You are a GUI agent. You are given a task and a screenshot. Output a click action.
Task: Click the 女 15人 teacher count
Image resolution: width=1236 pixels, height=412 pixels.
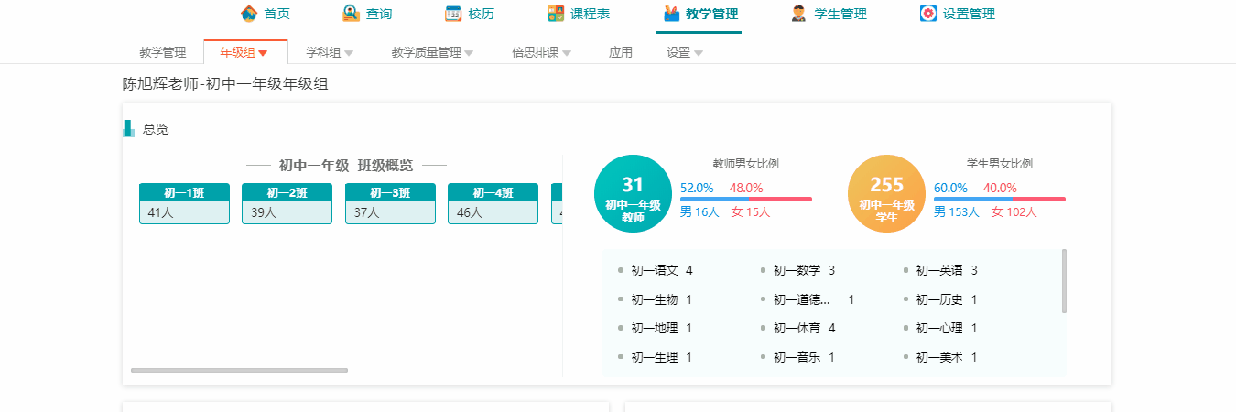751,211
